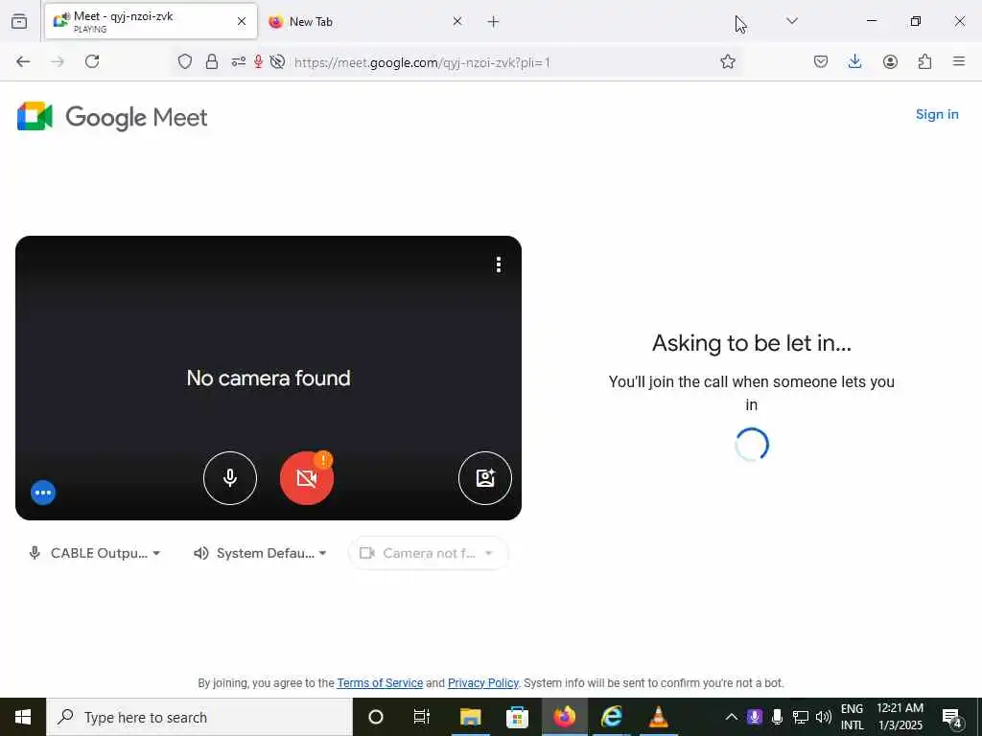Expand the CABLE Output microphone dropdown

pyautogui.click(x=95, y=553)
